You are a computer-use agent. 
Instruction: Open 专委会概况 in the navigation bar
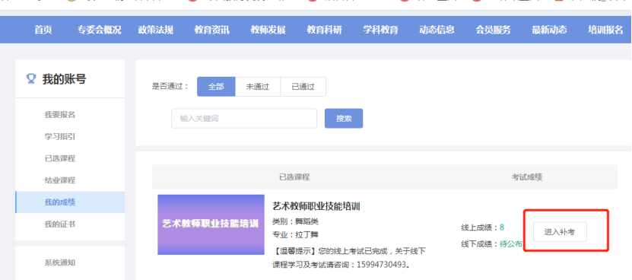99,30
